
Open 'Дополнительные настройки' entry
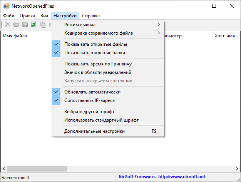coord(108,131)
